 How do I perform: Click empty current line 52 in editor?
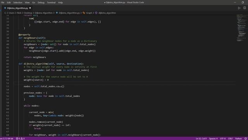[x=124, y=83]
